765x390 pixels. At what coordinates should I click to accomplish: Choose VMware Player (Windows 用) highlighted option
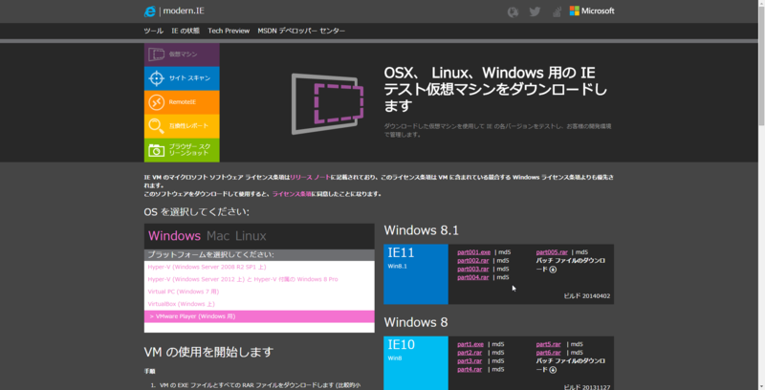coord(259,316)
